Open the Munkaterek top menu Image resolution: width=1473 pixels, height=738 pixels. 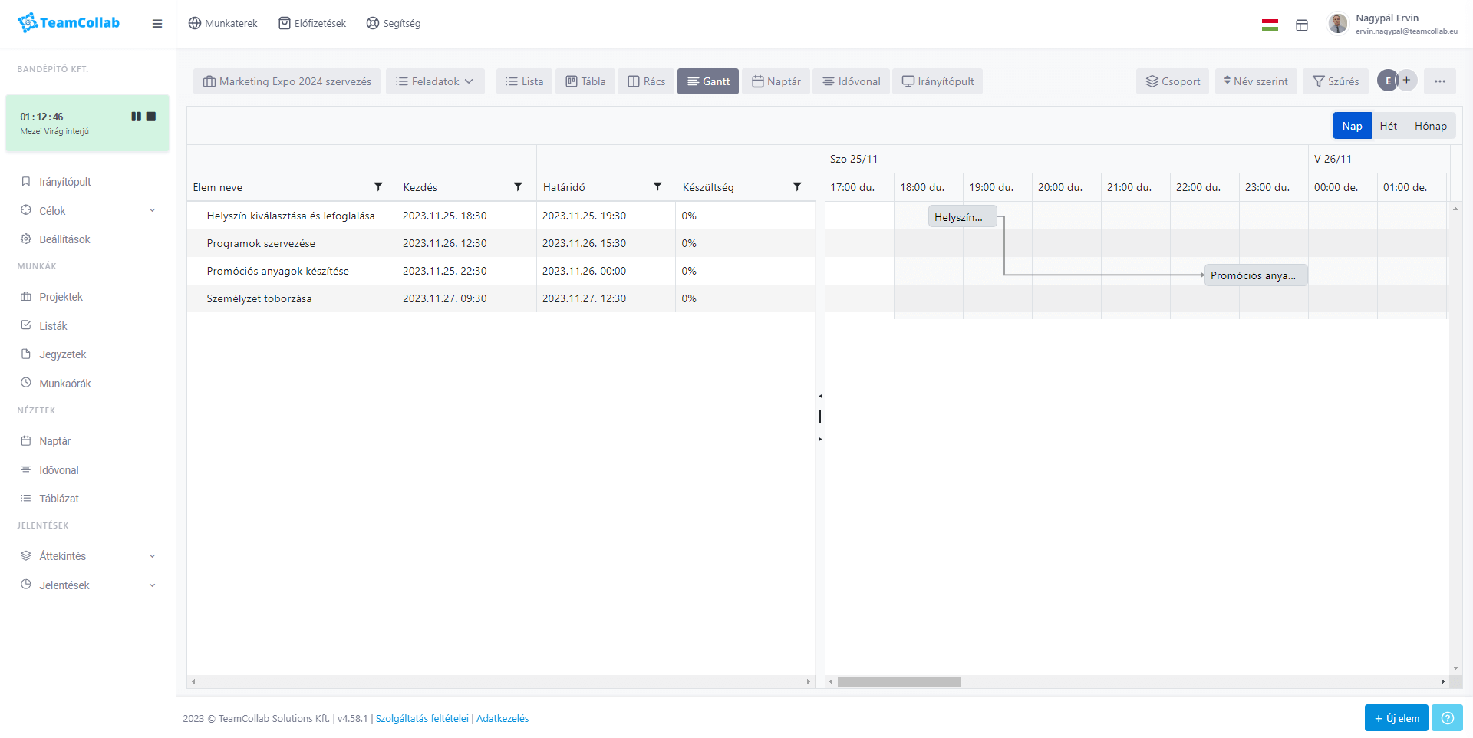pos(222,24)
